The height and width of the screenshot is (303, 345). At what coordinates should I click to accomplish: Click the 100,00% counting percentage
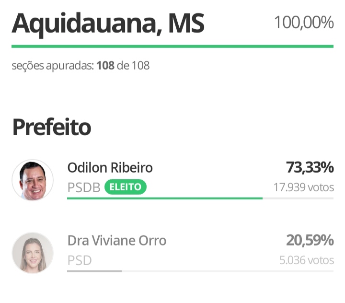(x=304, y=23)
